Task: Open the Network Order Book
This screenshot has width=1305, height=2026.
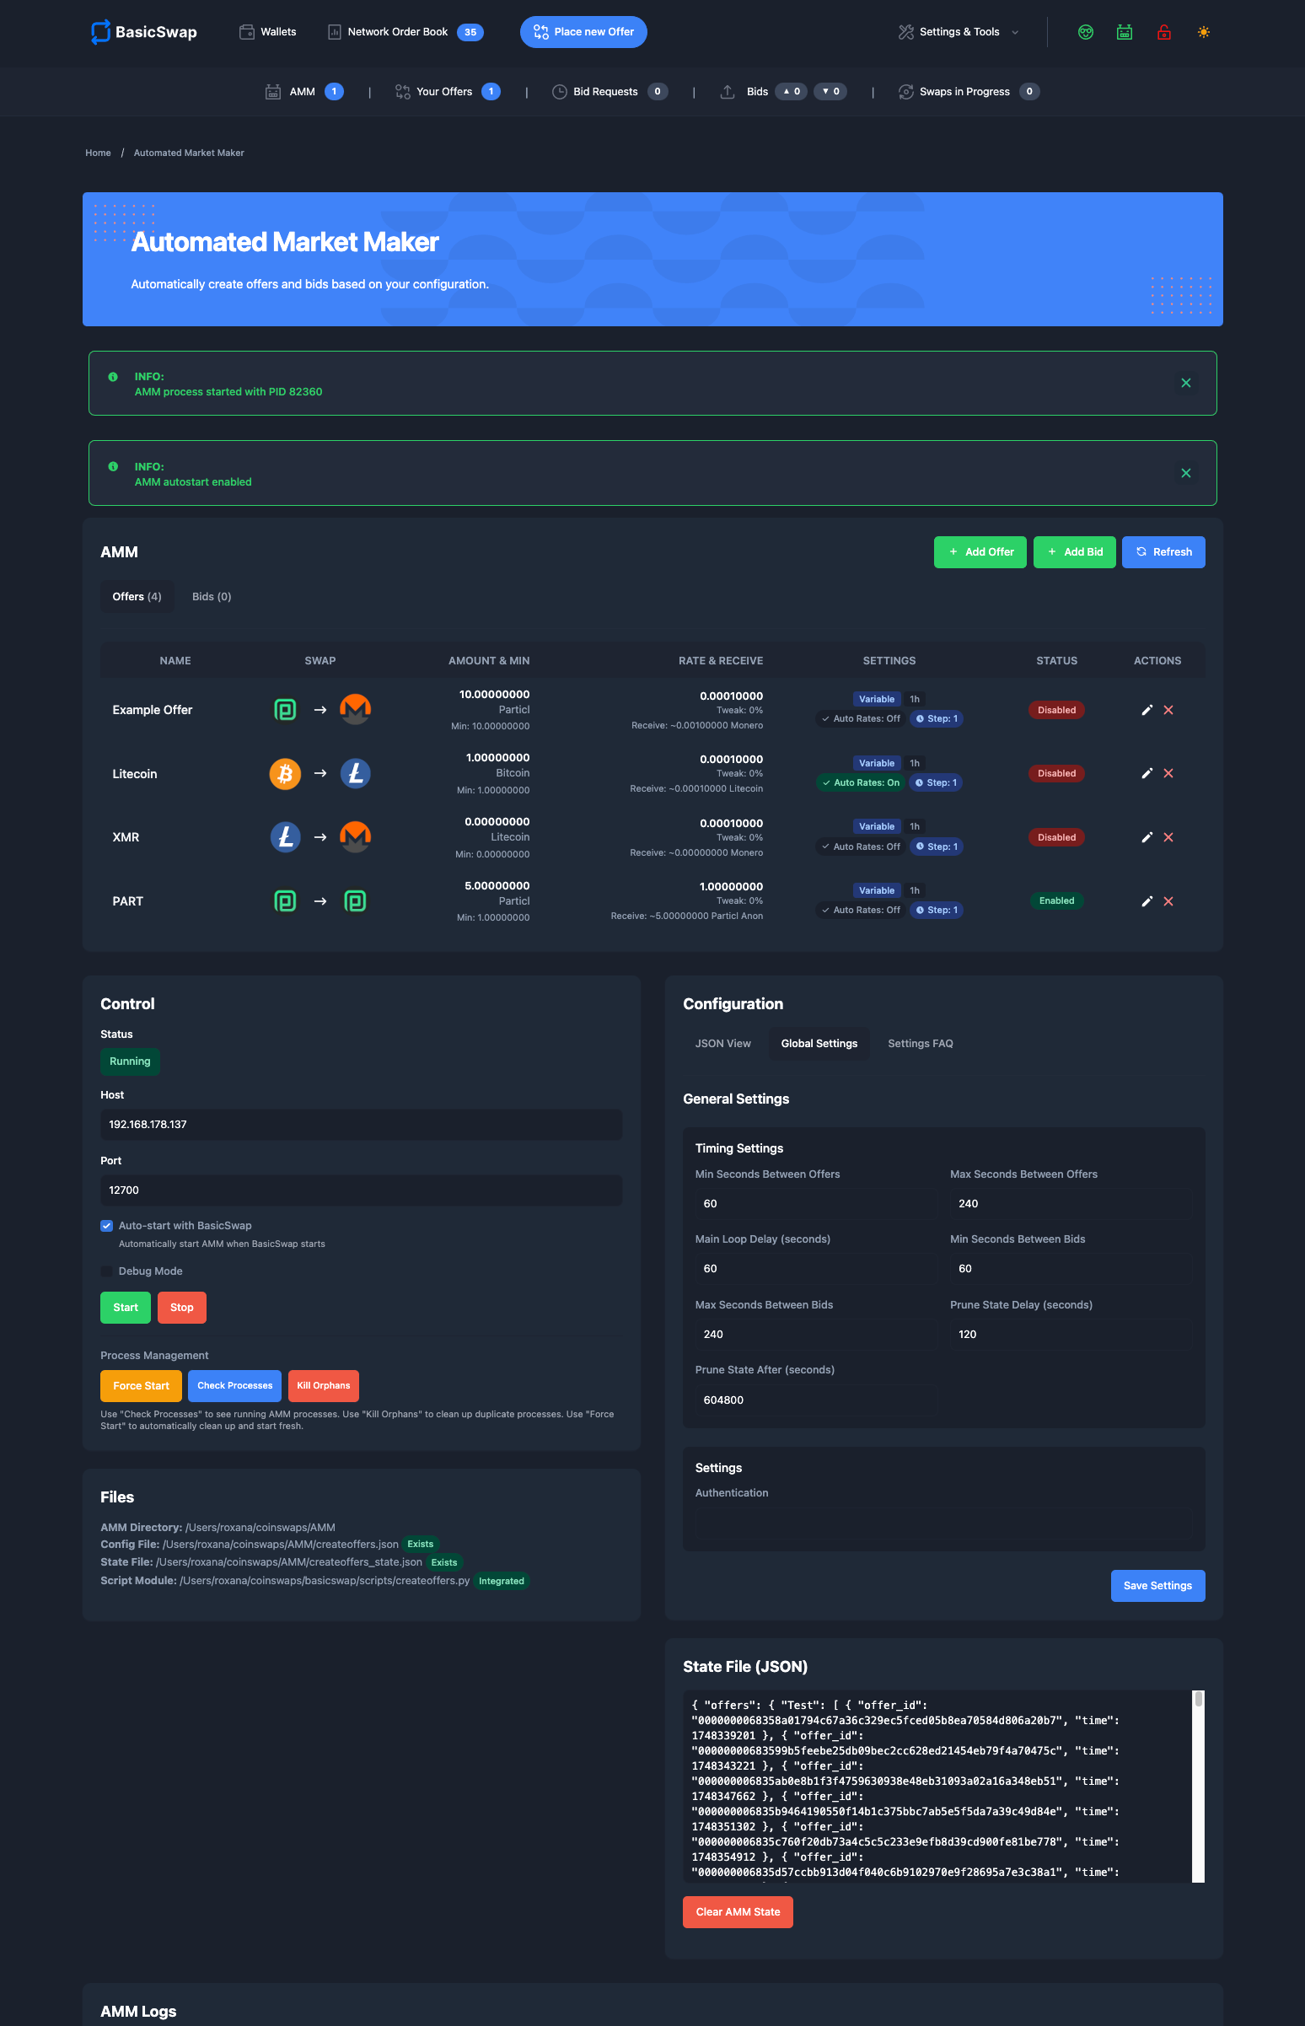Action: (x=405, y=32)
